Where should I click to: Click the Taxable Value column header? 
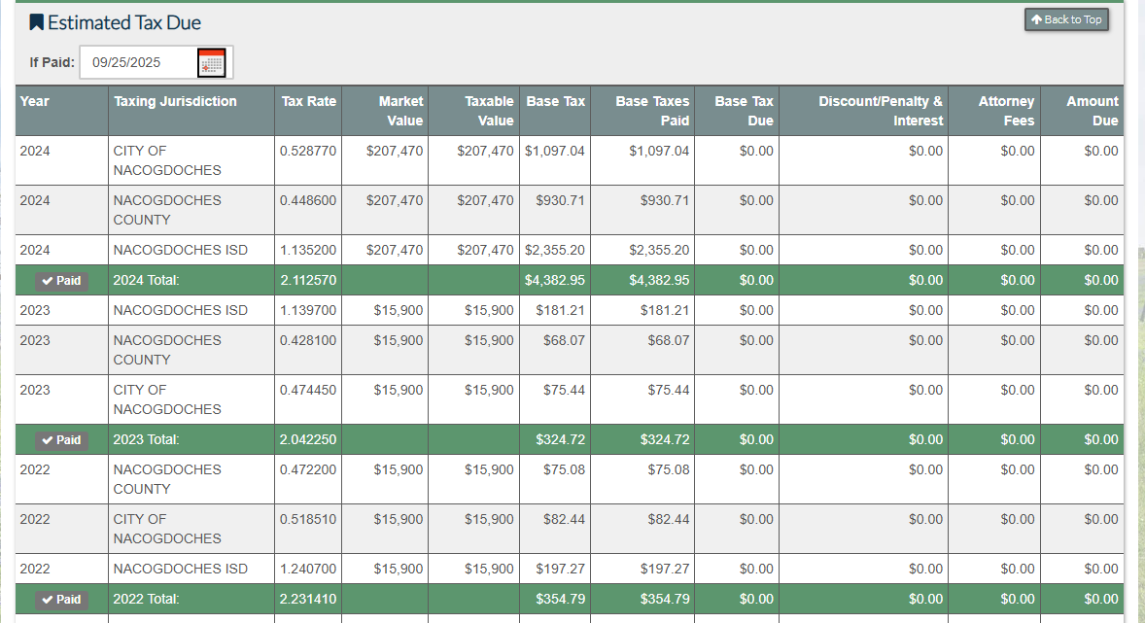coord(488,111)
